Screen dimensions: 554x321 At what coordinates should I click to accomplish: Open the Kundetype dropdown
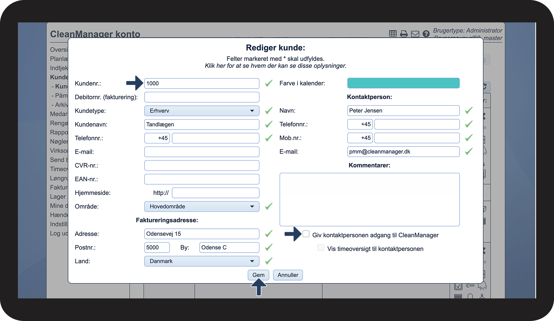[202, 111]
